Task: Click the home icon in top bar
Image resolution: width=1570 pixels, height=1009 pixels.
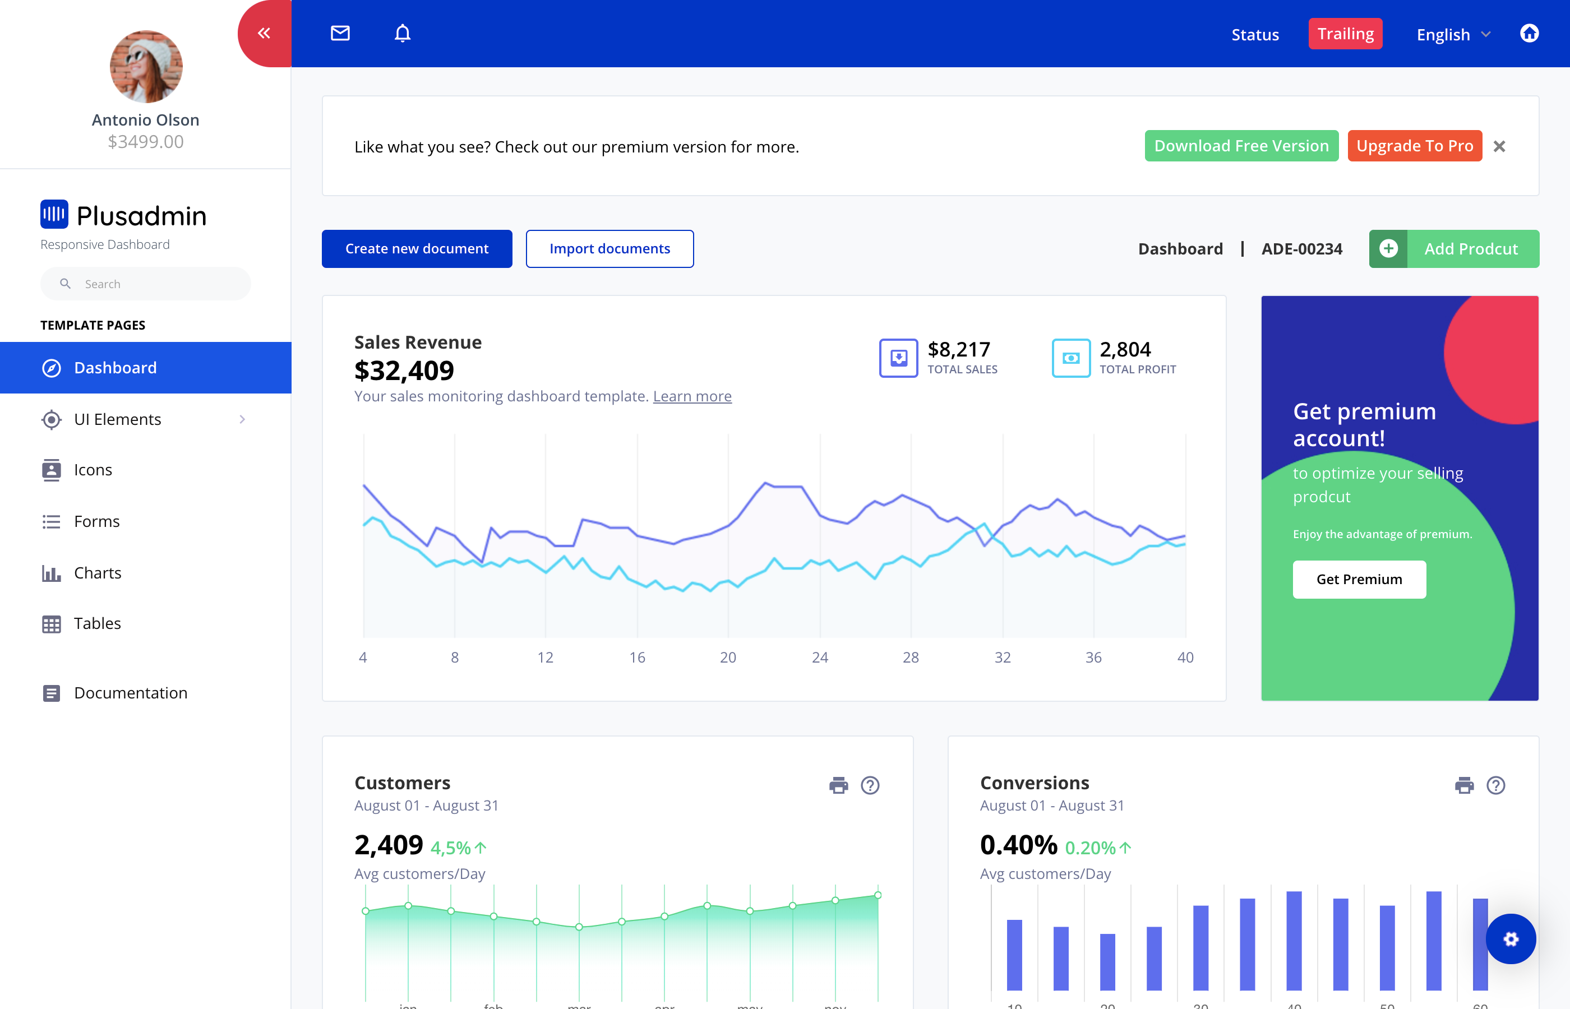Action: coord(1529,33)
